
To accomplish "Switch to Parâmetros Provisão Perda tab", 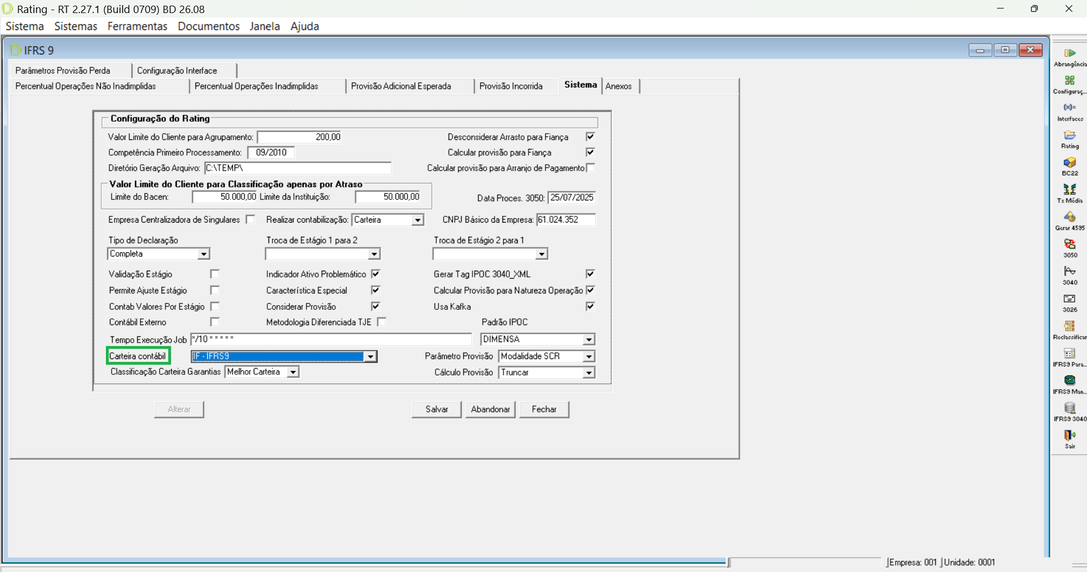I will coord(70,70).
